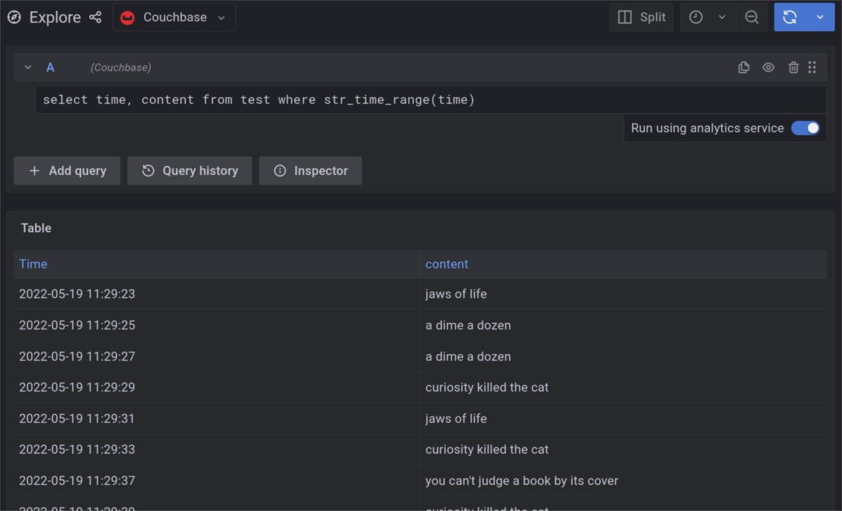Open the Inspector button
Image resolution: width=842 pixels, height=511 pixels.
(311, 171)
